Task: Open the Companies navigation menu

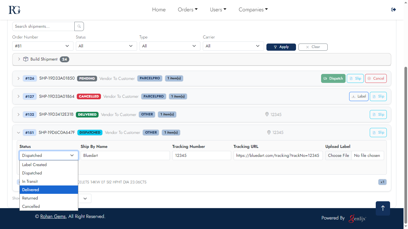Action: click(253, 10)
